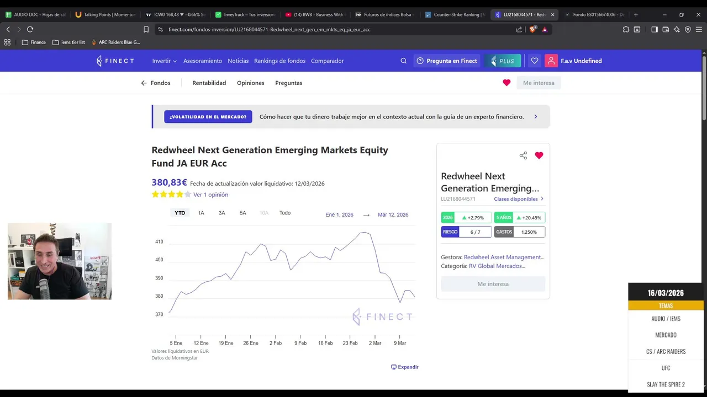Click the share icon in the fund card
Viewport: 707px width, 397px height.
[x=523, y=155]
